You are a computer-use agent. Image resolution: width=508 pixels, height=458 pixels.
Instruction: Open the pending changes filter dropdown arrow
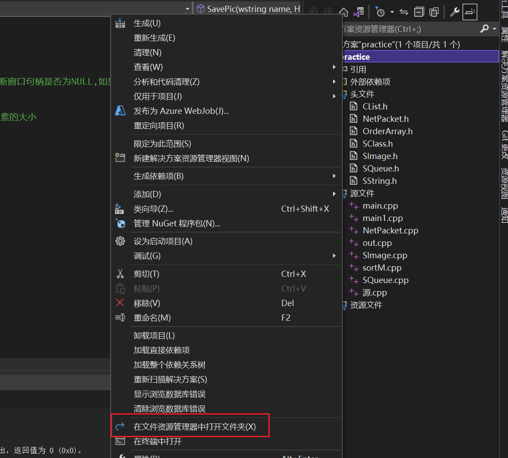[x=392, y=12]
